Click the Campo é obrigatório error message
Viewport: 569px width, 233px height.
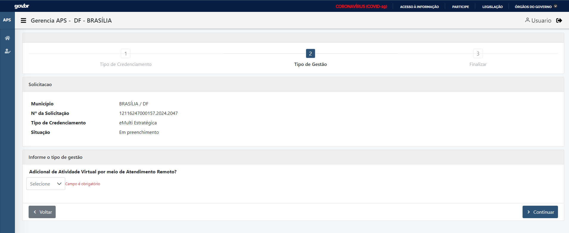click(x=83, y=184)
